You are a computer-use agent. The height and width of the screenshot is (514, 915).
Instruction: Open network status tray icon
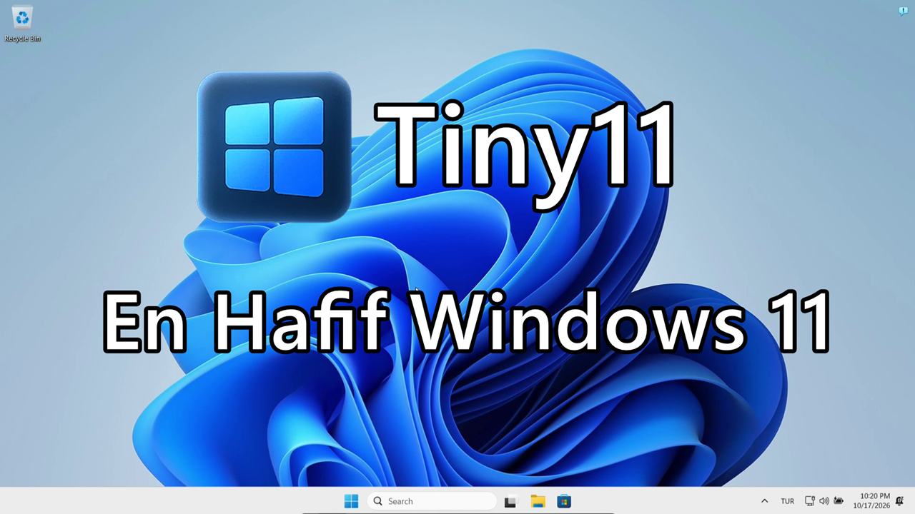810,501
